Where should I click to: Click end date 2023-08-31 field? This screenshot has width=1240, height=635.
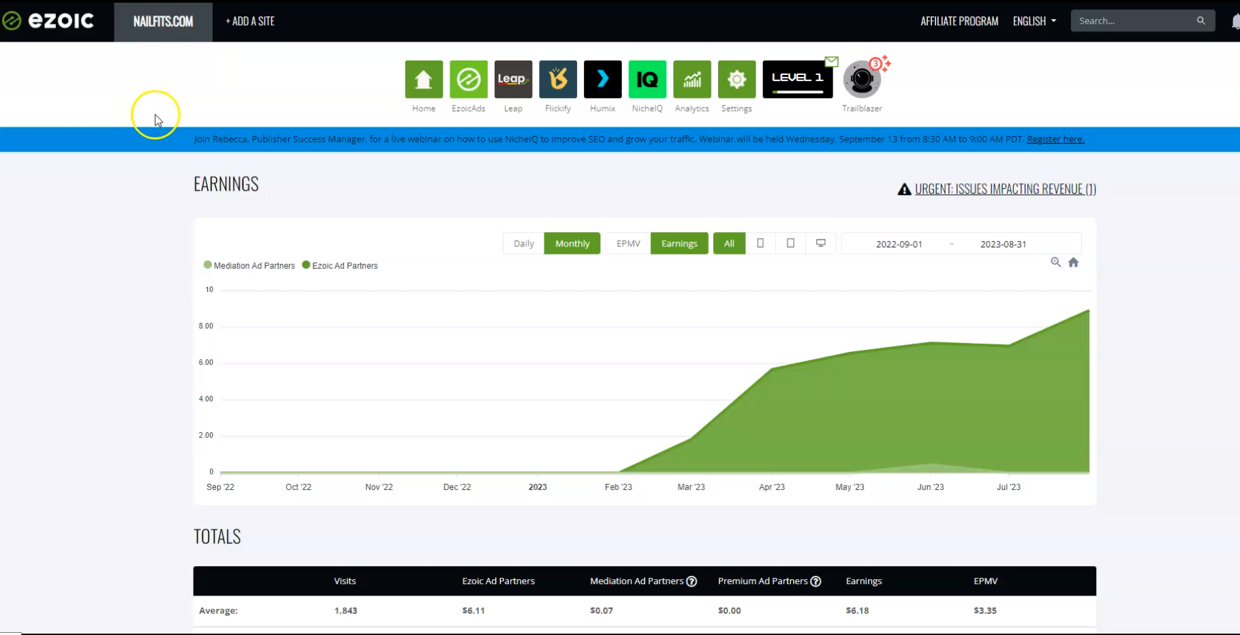click(x=1003, y=244)
